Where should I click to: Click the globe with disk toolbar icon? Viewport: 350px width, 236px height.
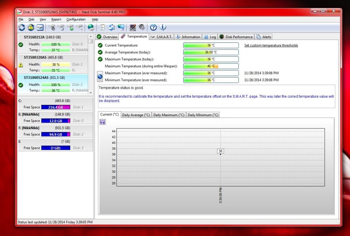(x=91, y=27)
